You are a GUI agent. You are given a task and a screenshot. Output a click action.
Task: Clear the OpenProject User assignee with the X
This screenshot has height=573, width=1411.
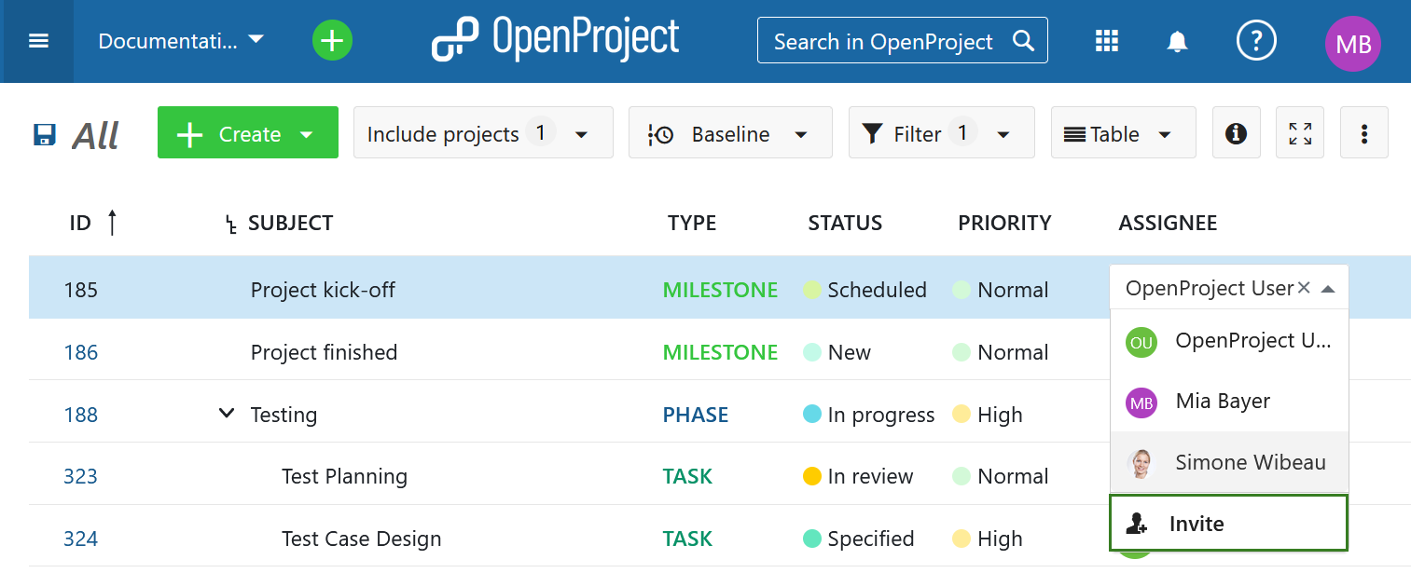(1304, 288)
